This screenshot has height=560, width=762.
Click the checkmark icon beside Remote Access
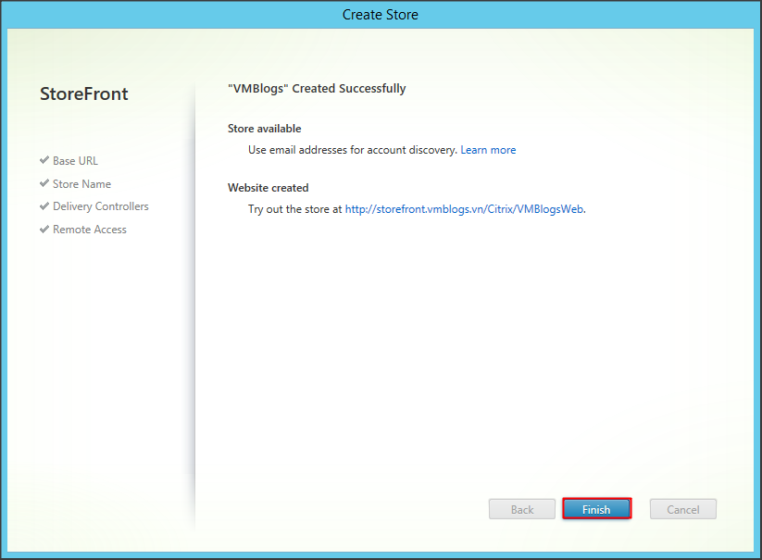[x=44, y=230]
